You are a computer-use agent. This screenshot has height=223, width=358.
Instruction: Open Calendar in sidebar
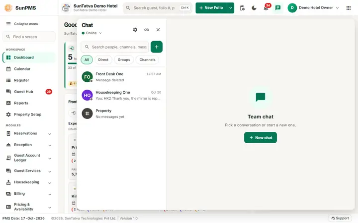click(x=29, y=69)
